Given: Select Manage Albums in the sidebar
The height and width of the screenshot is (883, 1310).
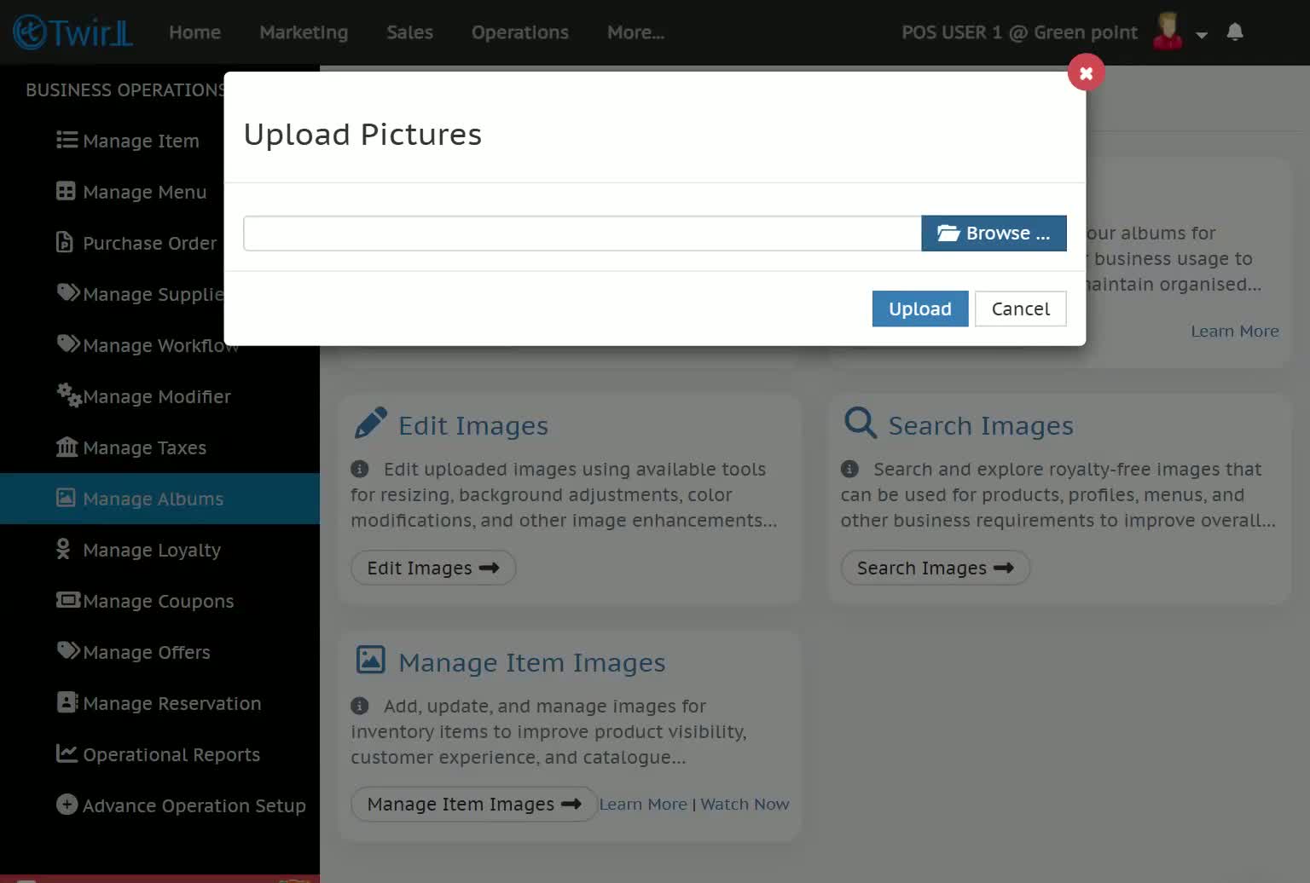Looking at the screenshot, I should (159, 499).
